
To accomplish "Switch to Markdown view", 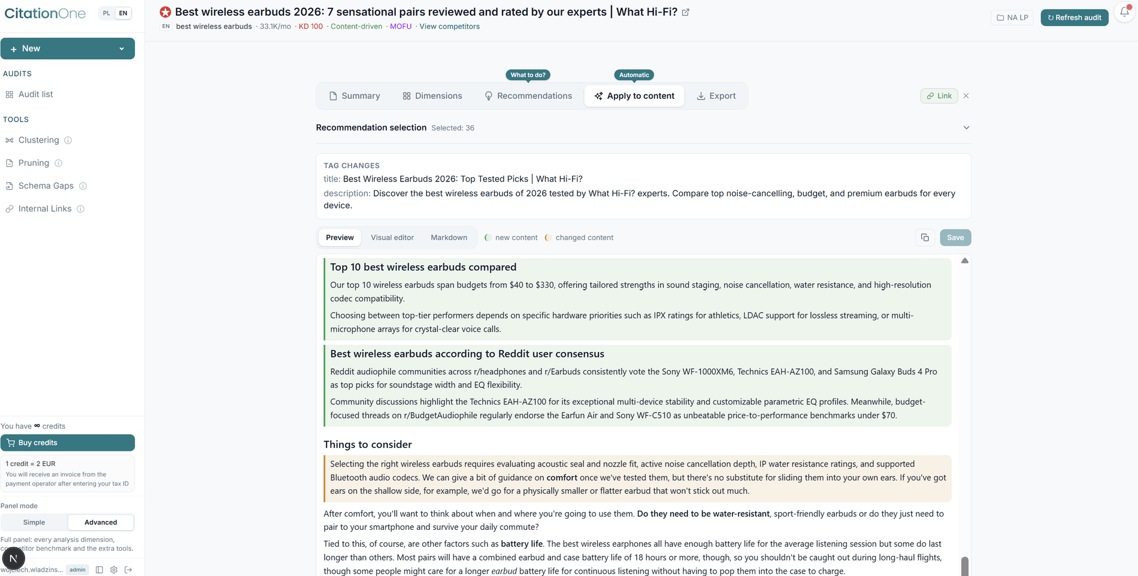I will tap(449, 238).
